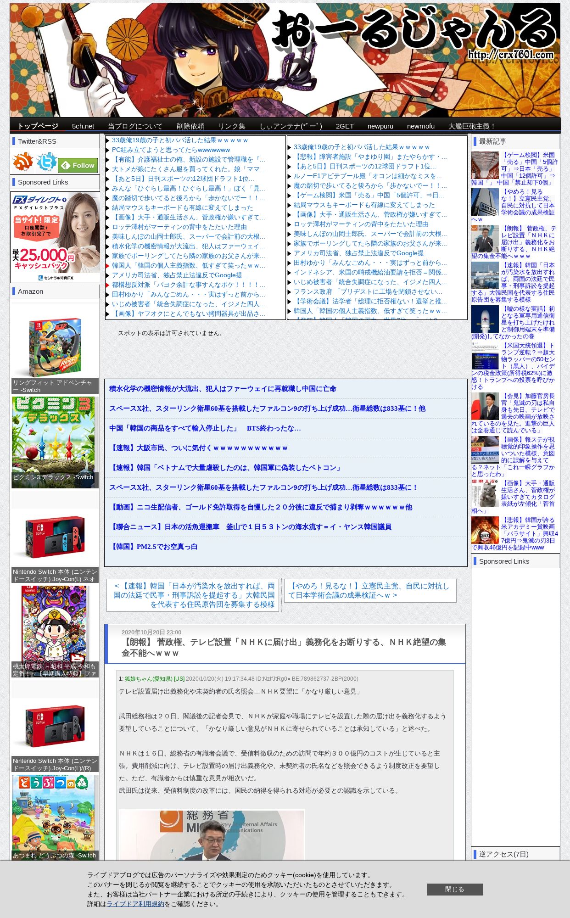Open cat thumbnail for 大手・通販生活さん article
This screenshot has width=570, height=918.
pyautogui.click(x=485, y=493)
